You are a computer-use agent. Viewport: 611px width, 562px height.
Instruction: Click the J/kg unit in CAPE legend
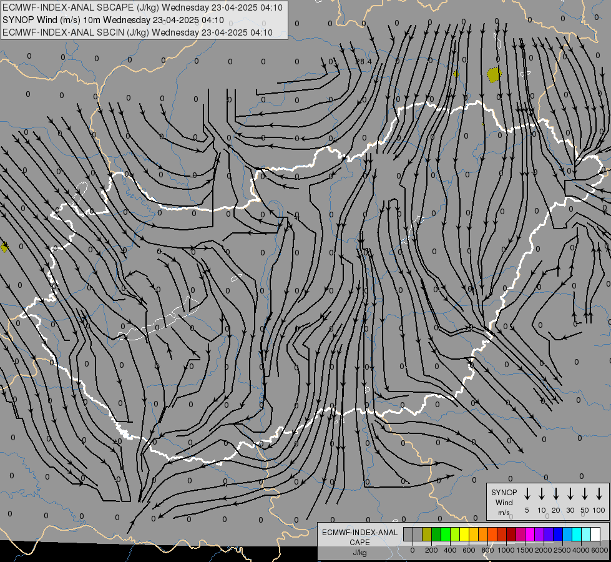(359, 553)
